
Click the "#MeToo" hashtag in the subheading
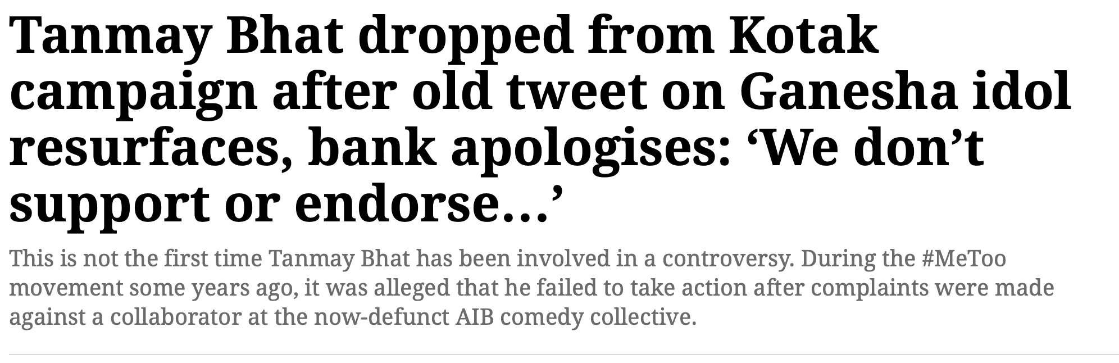(x=963, y=258)
